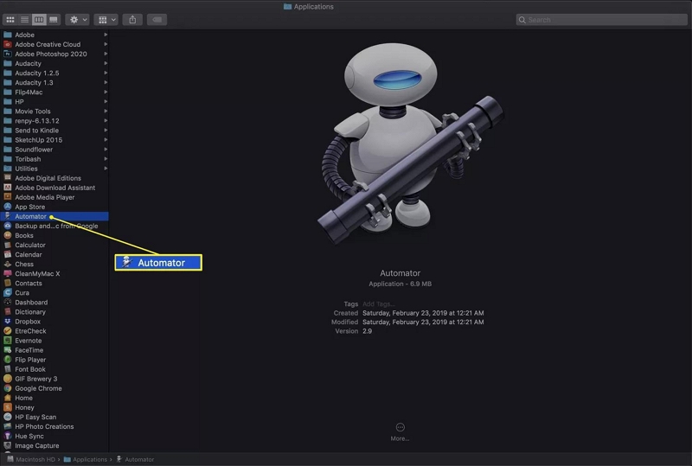Select the Adobe folder icon

click(x=8, y=35)
